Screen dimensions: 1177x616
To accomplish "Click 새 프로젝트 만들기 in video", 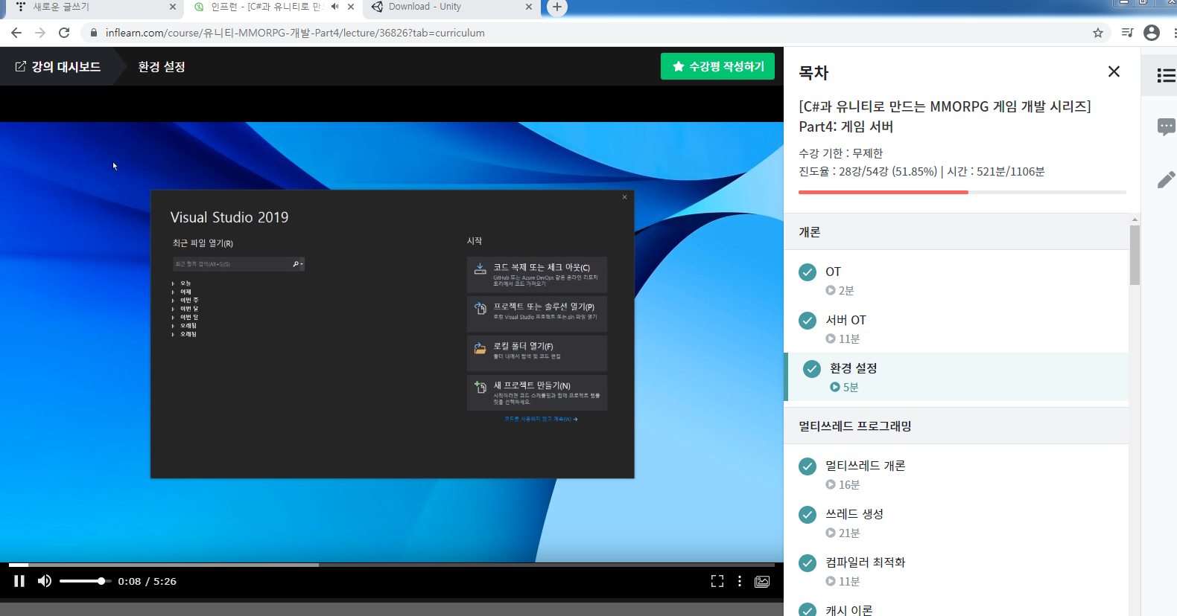I will (537, 393).
